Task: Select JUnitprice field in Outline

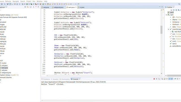Action: (176, 22)
